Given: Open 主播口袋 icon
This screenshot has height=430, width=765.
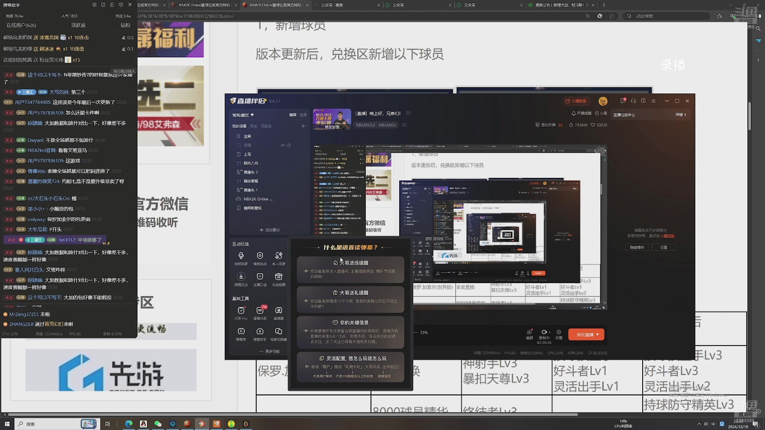Looking at the screenshot, I should pos(260,279).
